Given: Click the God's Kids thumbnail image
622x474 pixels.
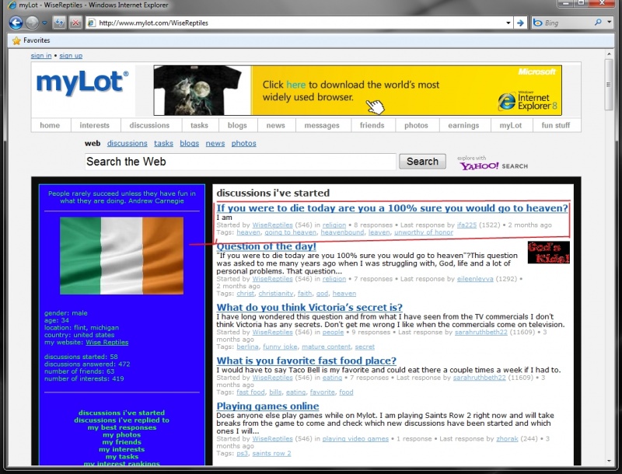Looking at the screenshot, I should click(549, 253).
